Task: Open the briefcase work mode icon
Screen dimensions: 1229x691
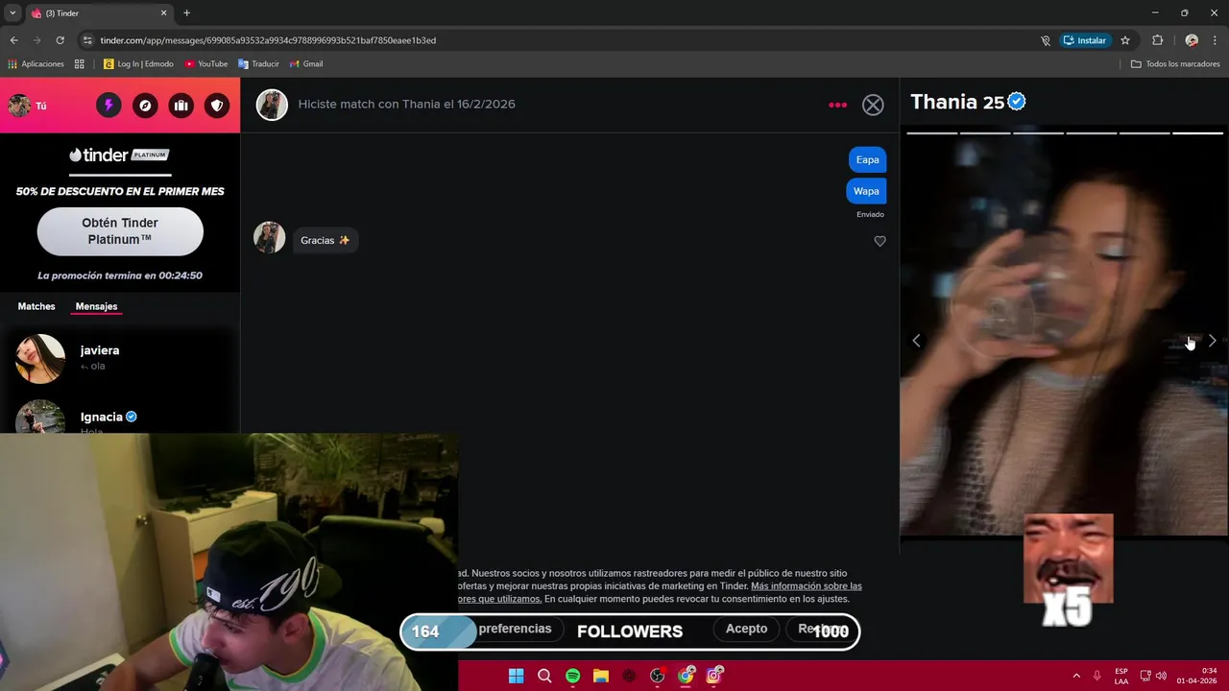Action: [x=181, y=106]
